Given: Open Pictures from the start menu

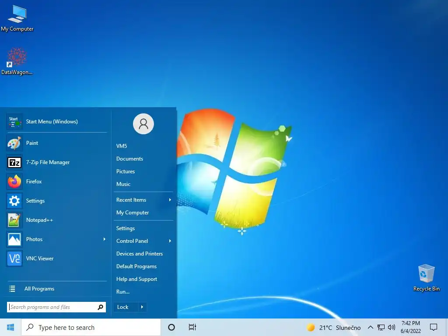Looking at the screenshot, I should pyautogui.click(x=126, y=171).
